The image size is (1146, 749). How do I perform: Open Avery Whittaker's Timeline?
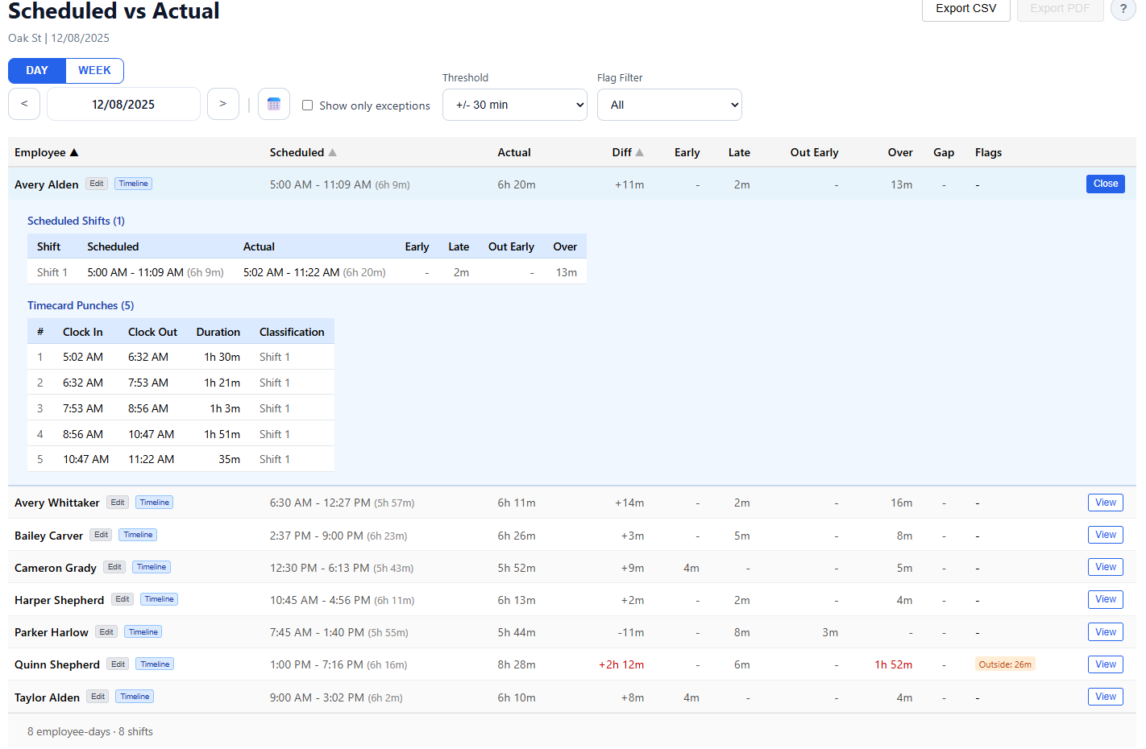tap(155, 503)
